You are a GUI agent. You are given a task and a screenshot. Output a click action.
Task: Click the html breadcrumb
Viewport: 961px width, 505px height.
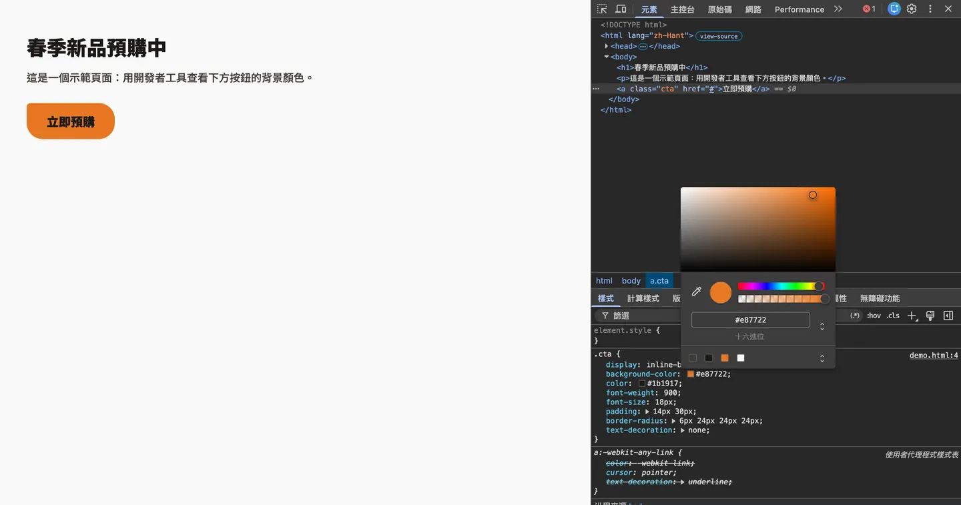click(x=604, y=281)
